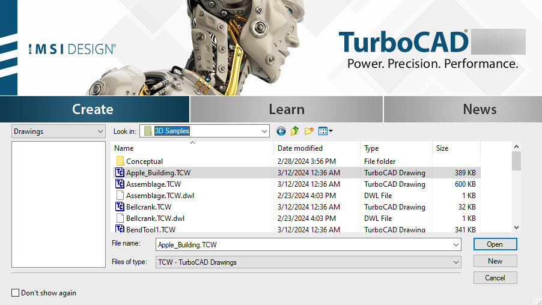The image size is (542, 305).
Task: Expand the Look in folder dropdown
Action: coord(264,131)
